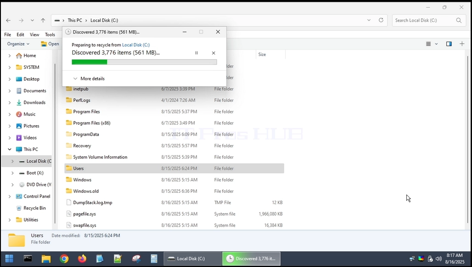The width and height of the screenshot is (472, 267).
Task: Click the search magnifier icon
Action: pos(459,21)
